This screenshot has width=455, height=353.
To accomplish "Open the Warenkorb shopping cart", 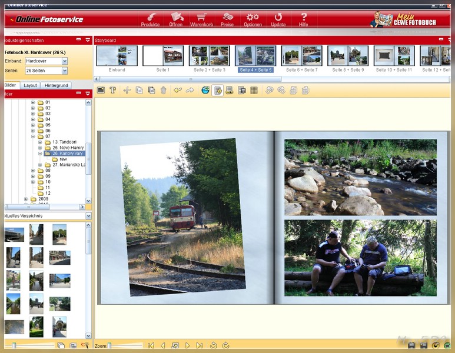I will point(201,20).
